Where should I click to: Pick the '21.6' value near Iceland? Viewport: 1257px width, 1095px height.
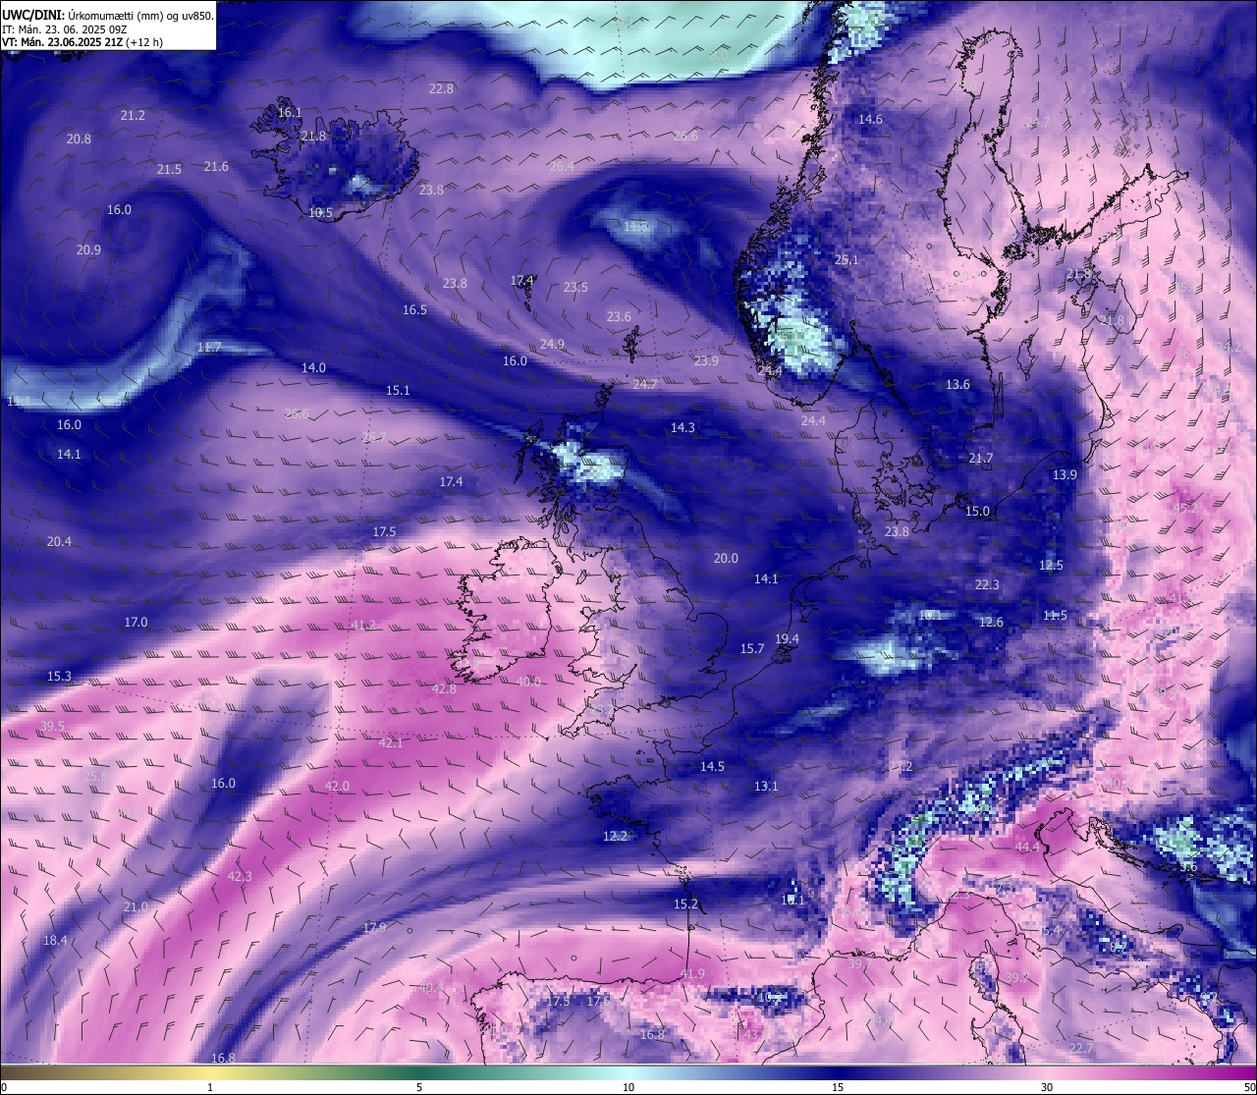(216, 167)
